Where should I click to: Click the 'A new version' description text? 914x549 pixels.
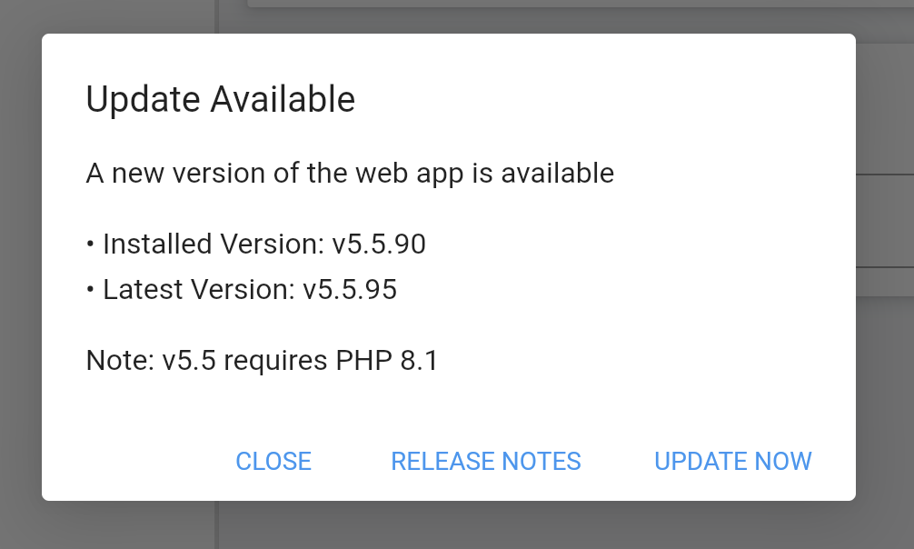(350, 173)
